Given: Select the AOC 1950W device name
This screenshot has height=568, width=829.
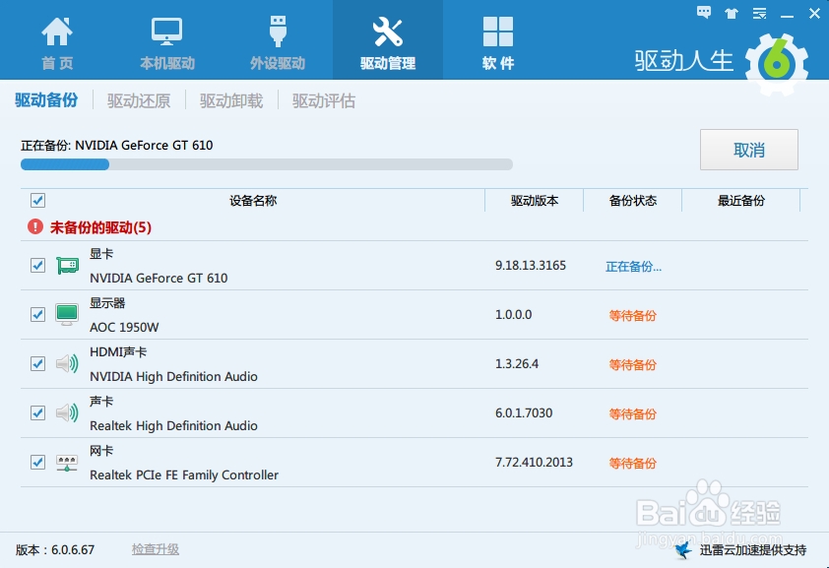Looking at the screenshot, I should point(124,327).
